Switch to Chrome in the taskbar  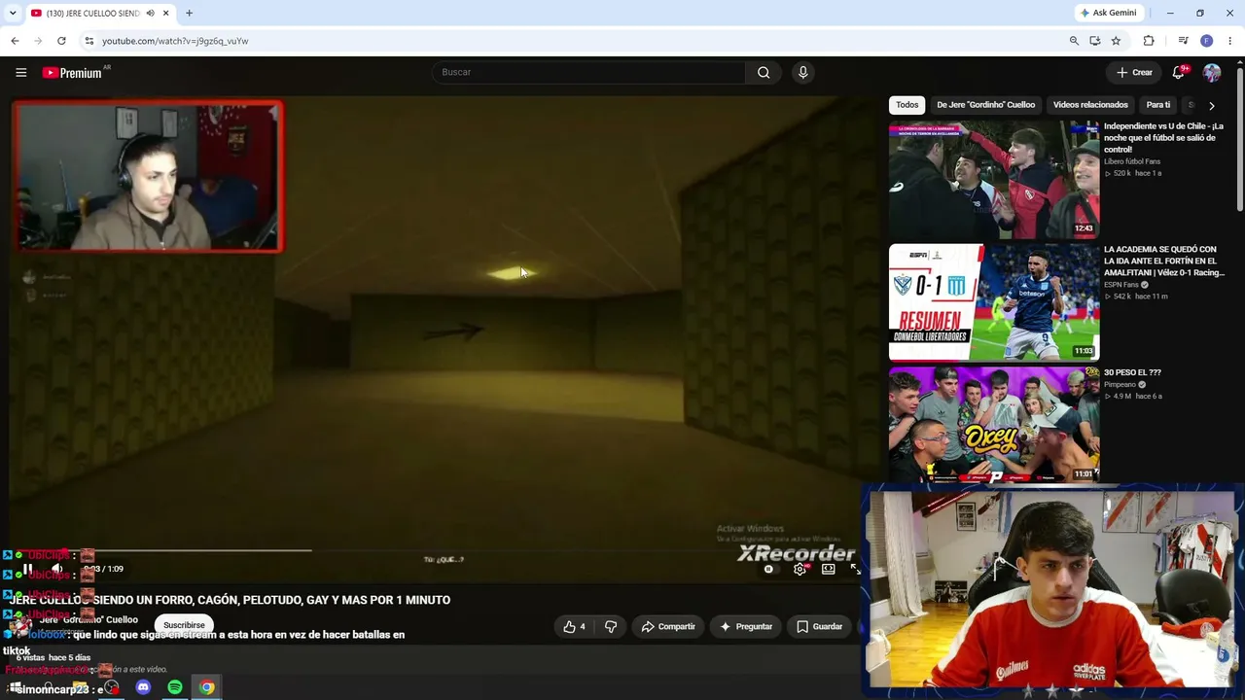[x=207, y=687]
